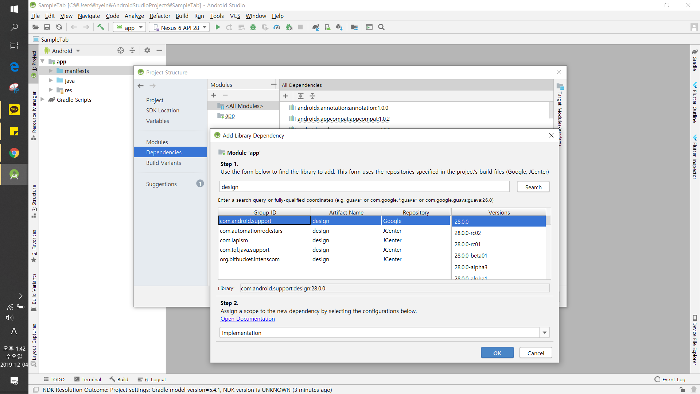Click the Open Documentation link
The image size is (700, 394).
(x=248, y=319)
